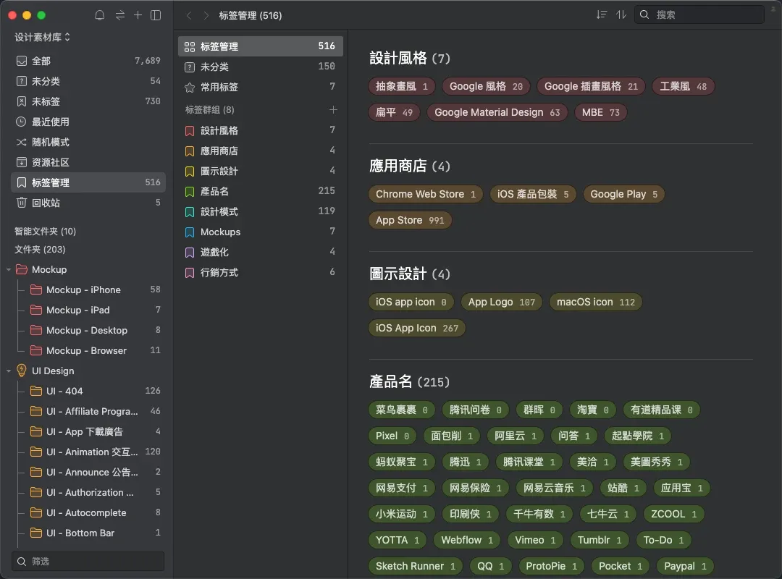Click the yellow 圖示設計 group icon
Screen dimensions: 782x579
(x=190, y=172)
